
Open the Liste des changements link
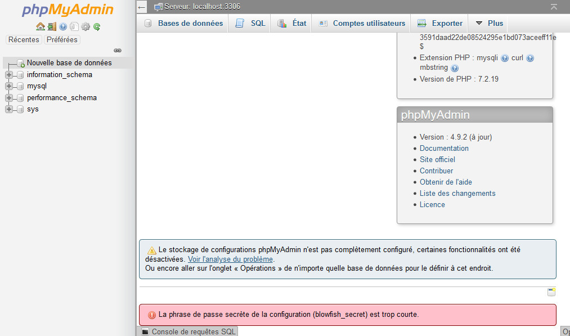[x=457, y=194]
